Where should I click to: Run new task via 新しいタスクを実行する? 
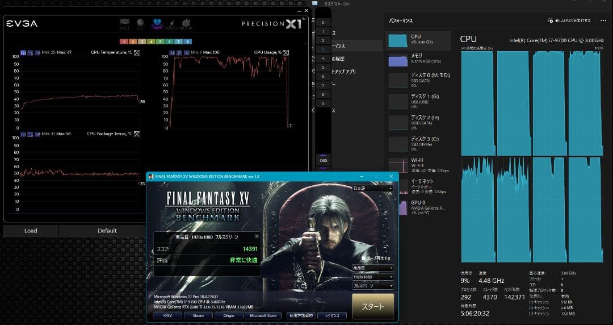pos(570,20)
